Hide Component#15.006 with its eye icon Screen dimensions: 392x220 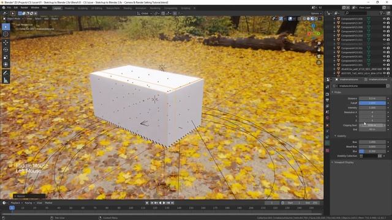coord(384,19)
